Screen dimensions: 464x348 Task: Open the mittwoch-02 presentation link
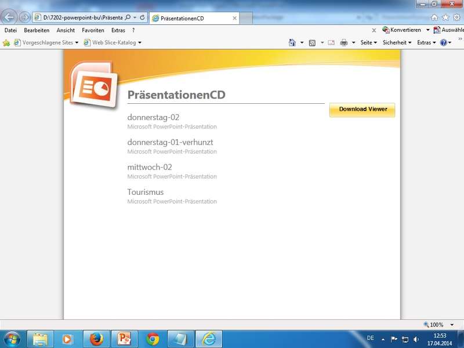(150, 167)
